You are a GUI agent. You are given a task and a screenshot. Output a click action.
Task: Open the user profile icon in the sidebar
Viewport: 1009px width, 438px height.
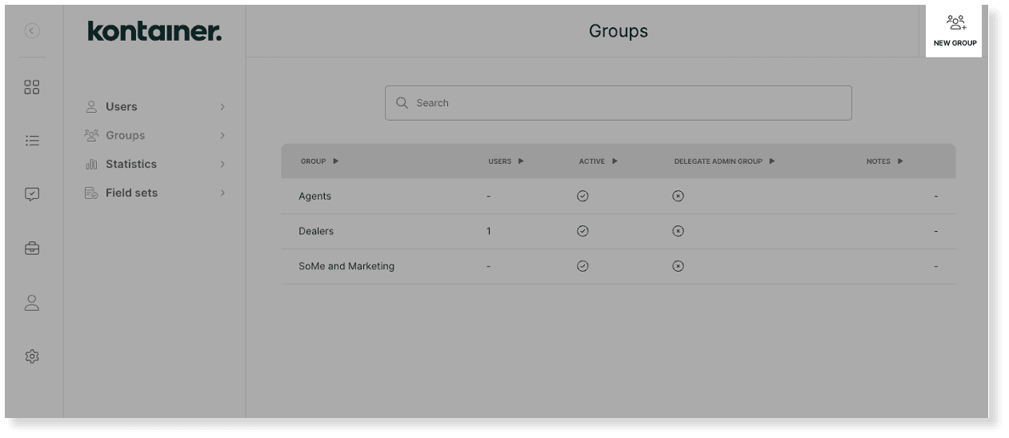tap(32, 303)
